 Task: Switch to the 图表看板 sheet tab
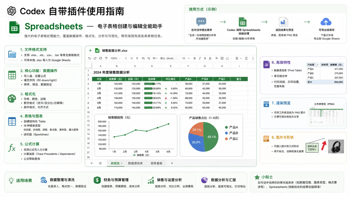pos(157,163)
